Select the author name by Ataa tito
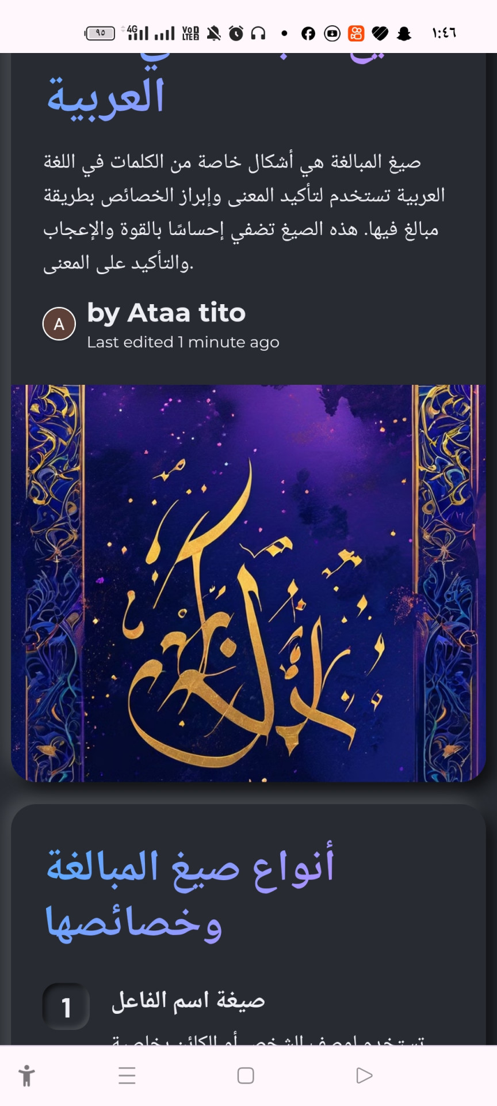Image resolution: width=497 pixels, height=1106 pixels. [x=166, y=313]
